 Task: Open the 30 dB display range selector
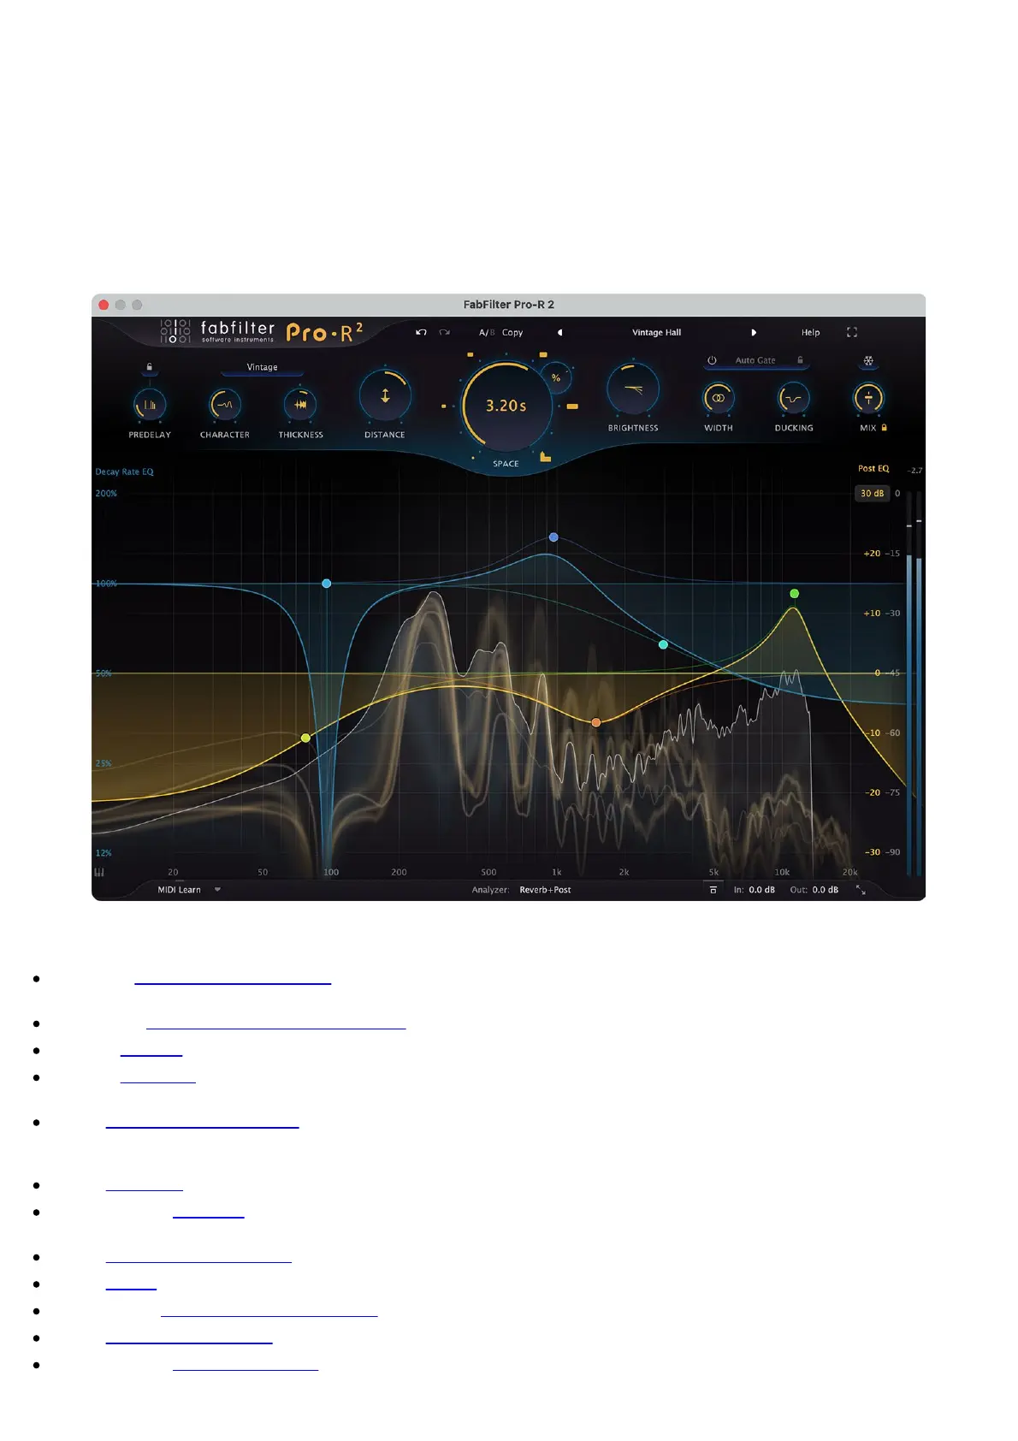coord(872,493)
